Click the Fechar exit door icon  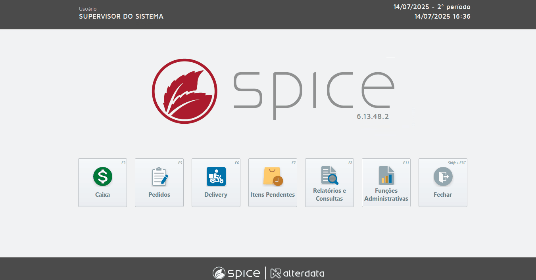(443, 176)
